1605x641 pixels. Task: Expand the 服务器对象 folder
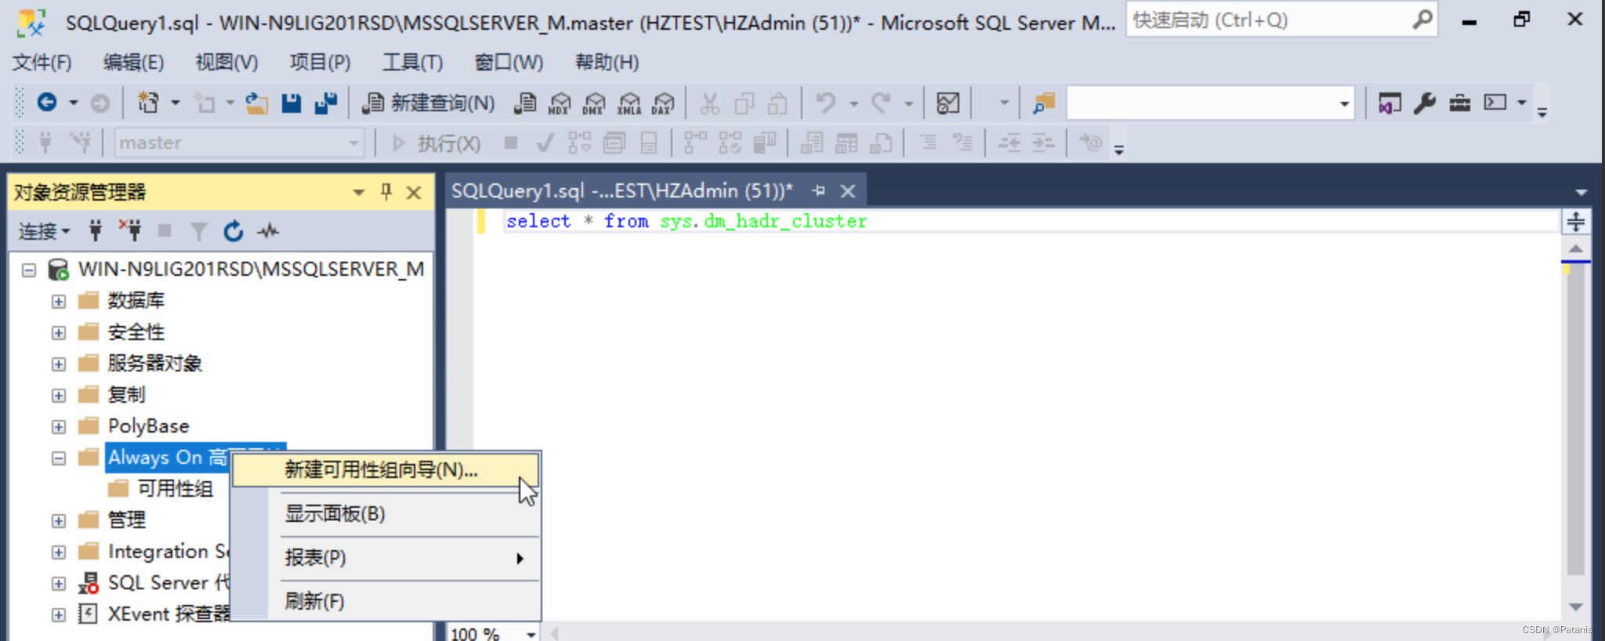(59, 364)
